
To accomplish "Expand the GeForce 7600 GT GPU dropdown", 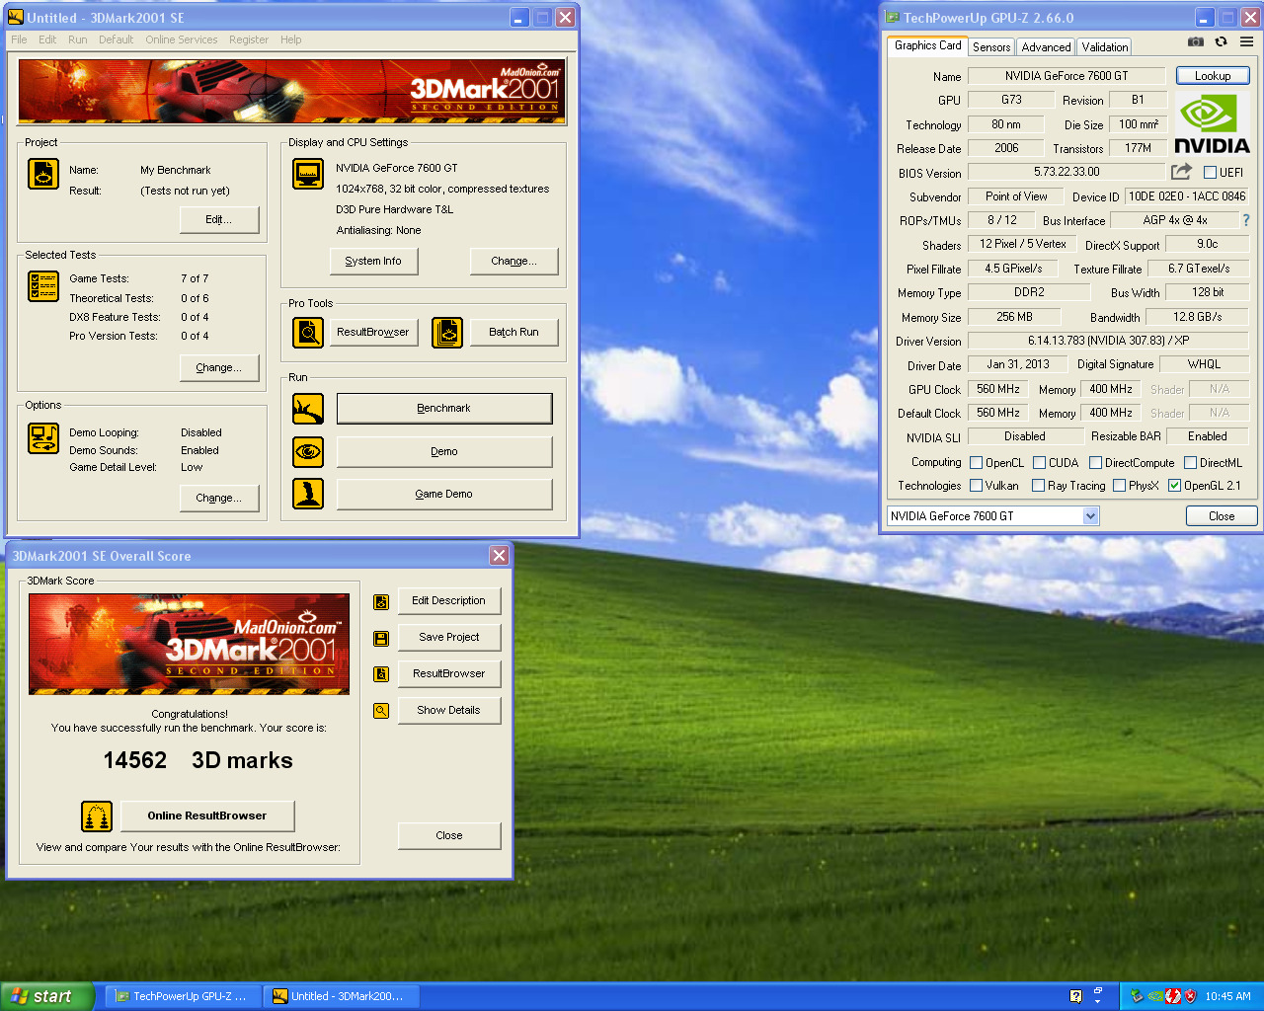I will (1090, 516).
